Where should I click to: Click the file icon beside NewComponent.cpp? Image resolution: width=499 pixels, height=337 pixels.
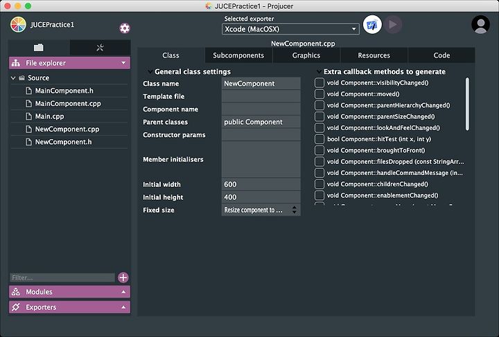(28, 129)
